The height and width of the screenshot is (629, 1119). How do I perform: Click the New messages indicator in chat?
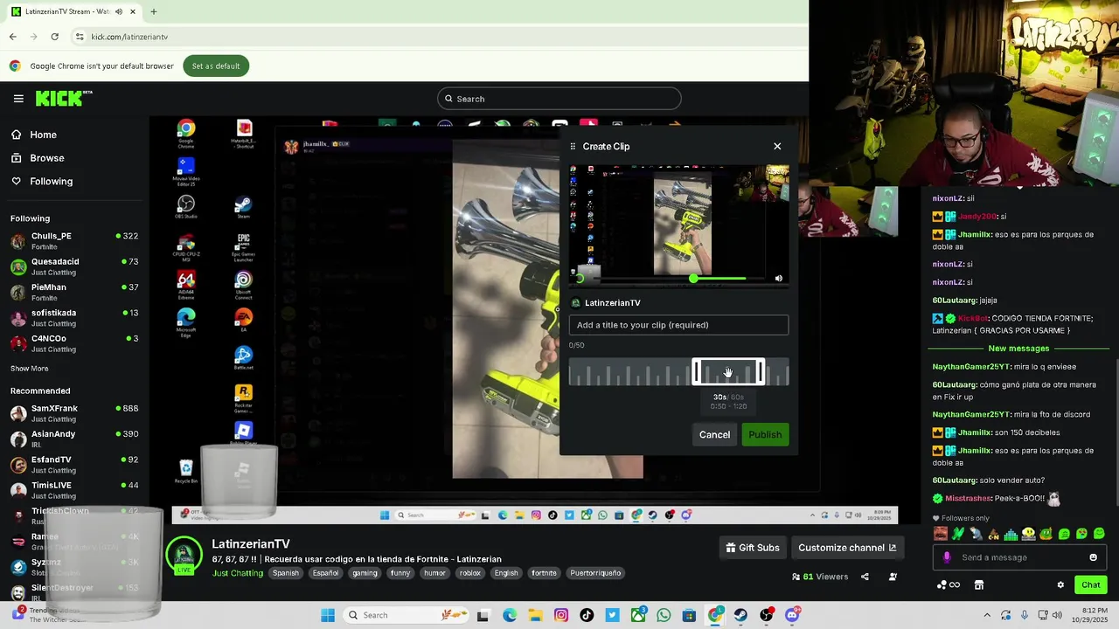pyautogui.click(x=1018, y=349)
